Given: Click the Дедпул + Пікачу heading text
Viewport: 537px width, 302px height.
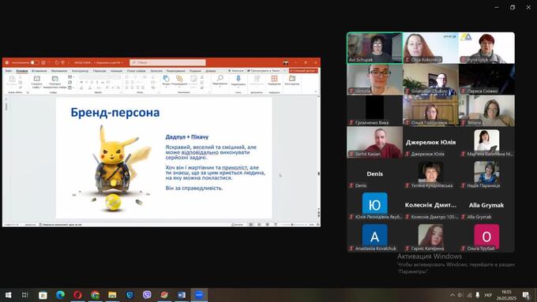Looking at the screenshot, I should coord(187,136).
